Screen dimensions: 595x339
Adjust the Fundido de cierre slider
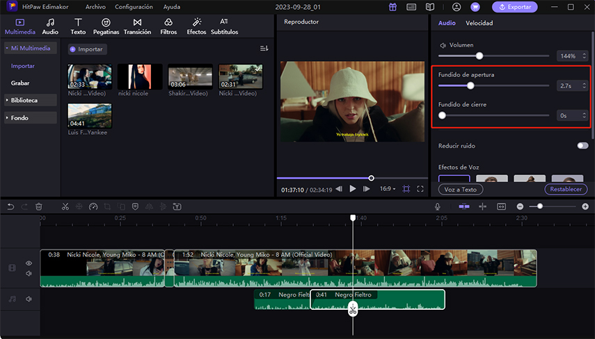(x=442, y=115)
